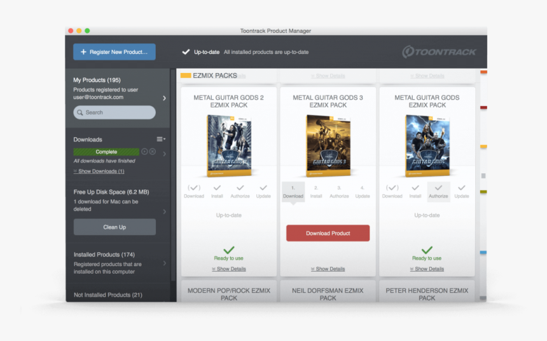Click the Complete download progress bar
This screenshot has width=547, height=341.
point(106,152)
